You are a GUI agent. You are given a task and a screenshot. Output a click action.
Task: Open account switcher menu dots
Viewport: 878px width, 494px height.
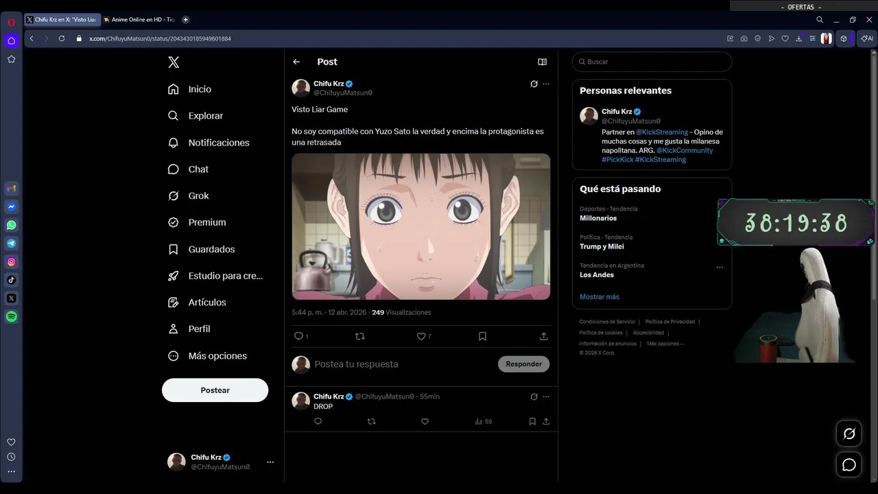click(x=270, y=462)
